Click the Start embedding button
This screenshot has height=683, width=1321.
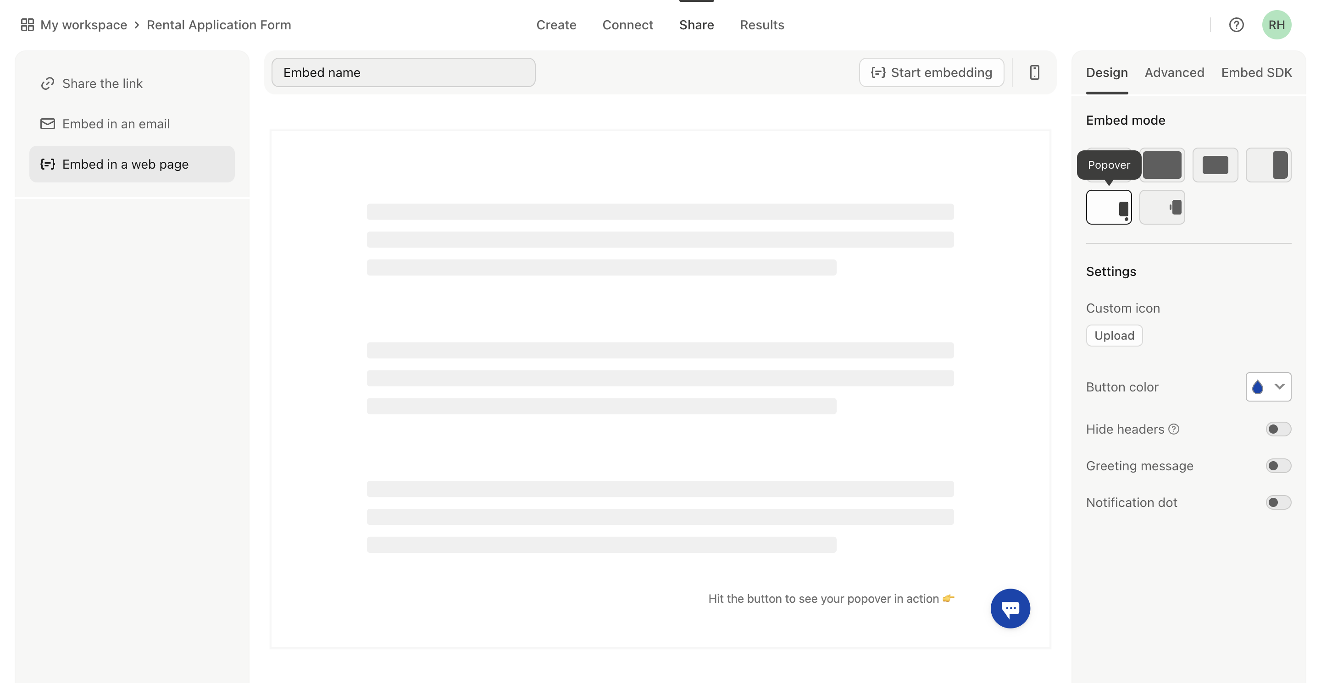931,72
